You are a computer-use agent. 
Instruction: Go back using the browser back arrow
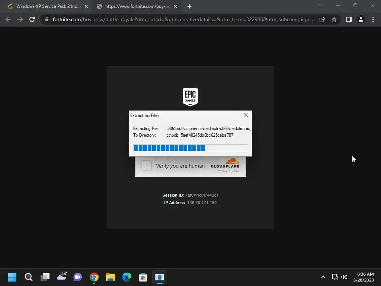click(8, 19)
